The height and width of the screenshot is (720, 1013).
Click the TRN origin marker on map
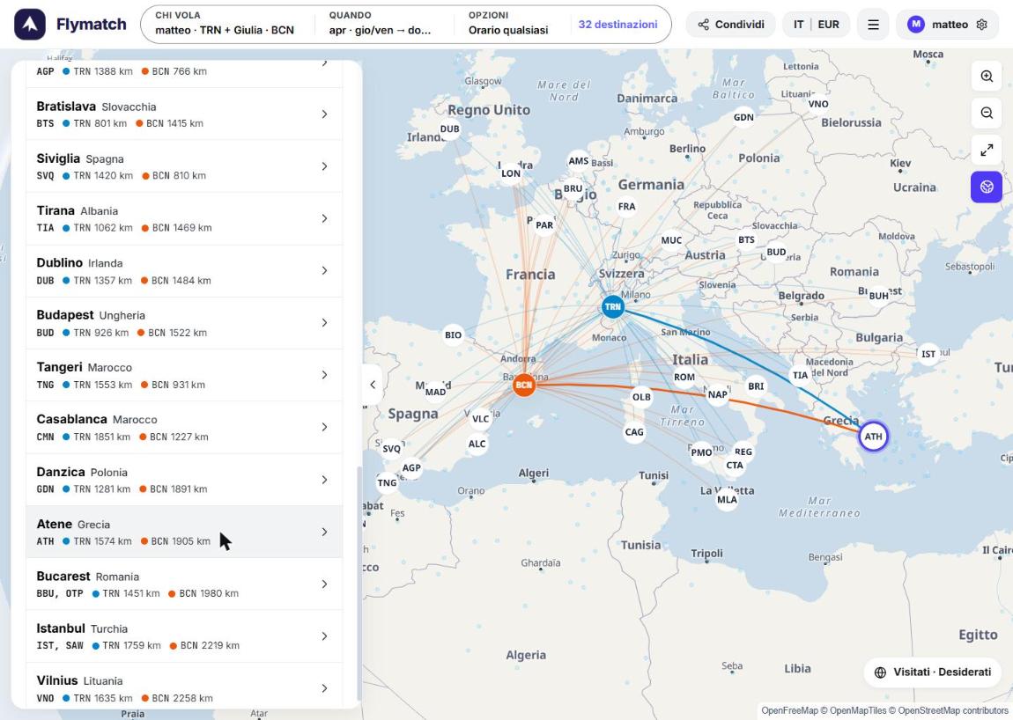(612, 306)
